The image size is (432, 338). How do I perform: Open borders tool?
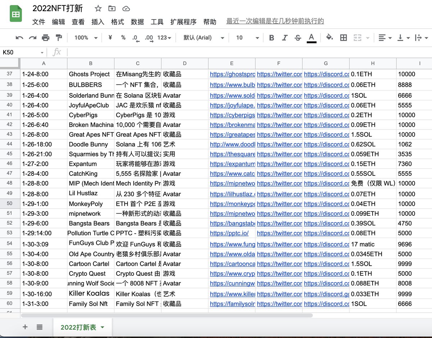click(x=343, y=38)
